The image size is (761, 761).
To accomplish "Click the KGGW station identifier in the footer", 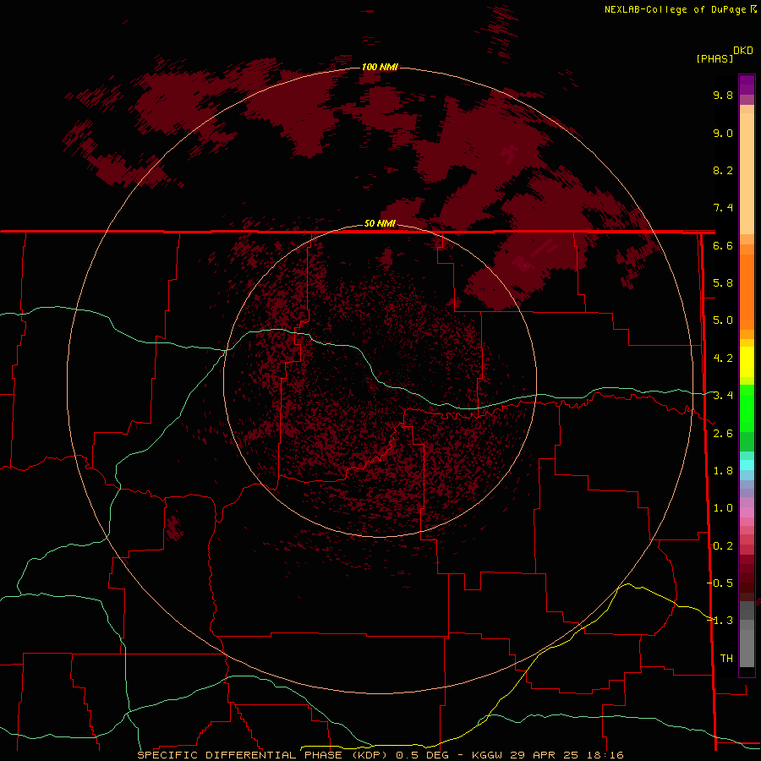I will tap(487, 755).
